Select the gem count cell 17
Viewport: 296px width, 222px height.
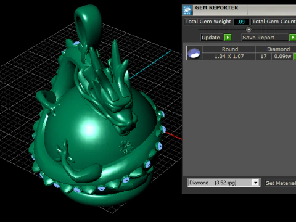[263, 56]
